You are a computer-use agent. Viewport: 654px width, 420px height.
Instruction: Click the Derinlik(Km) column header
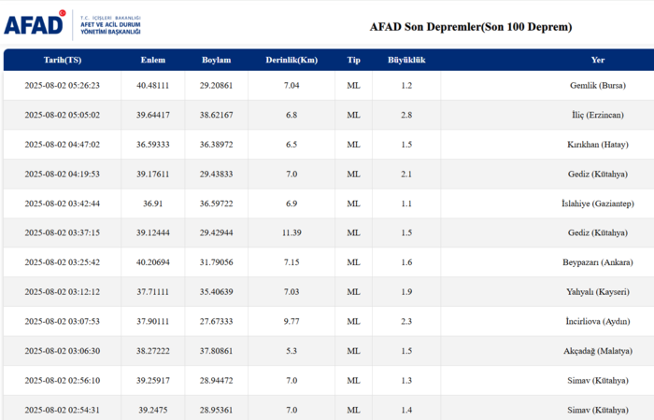click(x=291, y=60)
